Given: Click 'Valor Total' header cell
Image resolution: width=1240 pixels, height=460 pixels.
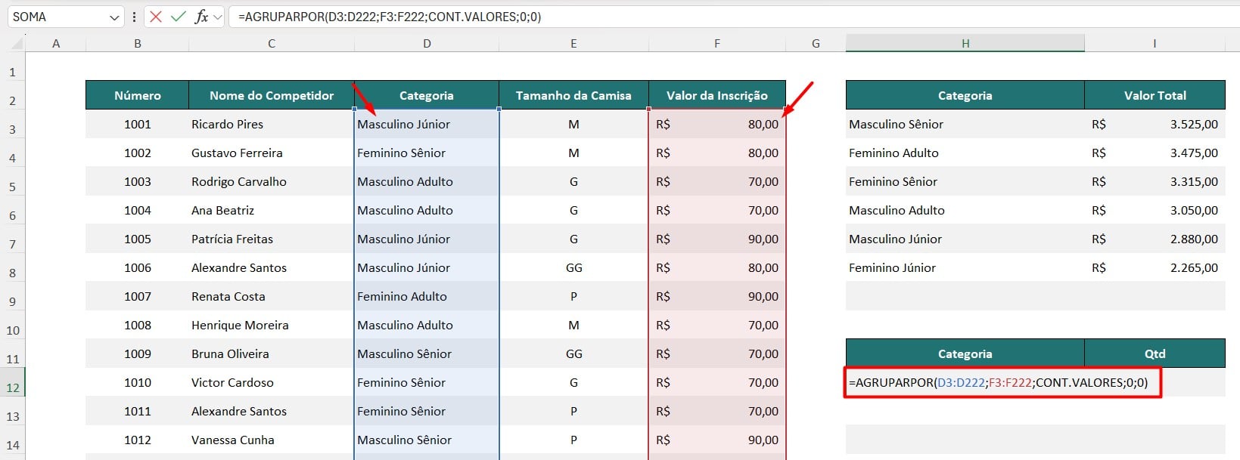Looking at the screenshot, I should (x=1155, y=95).
